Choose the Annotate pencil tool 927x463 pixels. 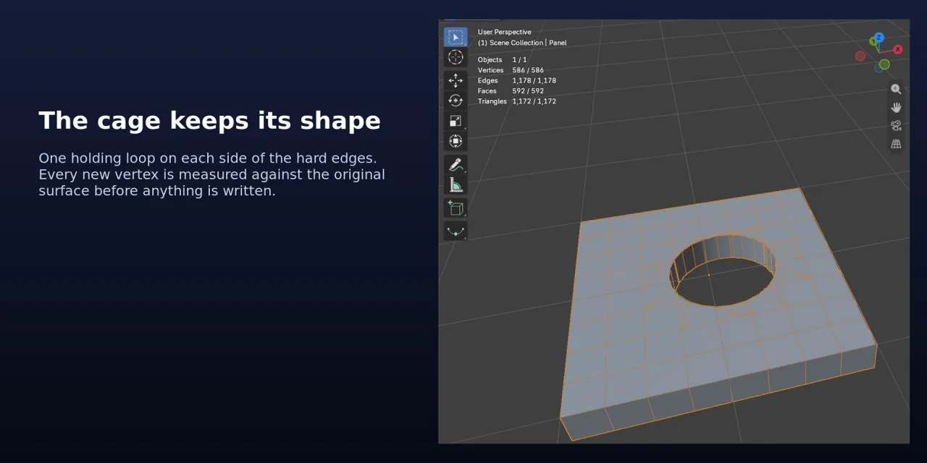point(456,164)
